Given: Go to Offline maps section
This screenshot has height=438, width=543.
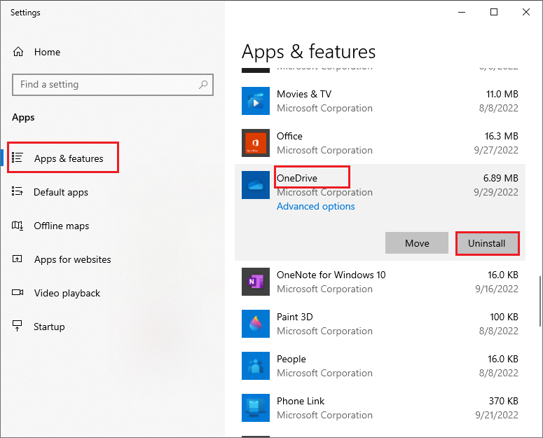Looking at the screenshot, I should tap(61, 226).
